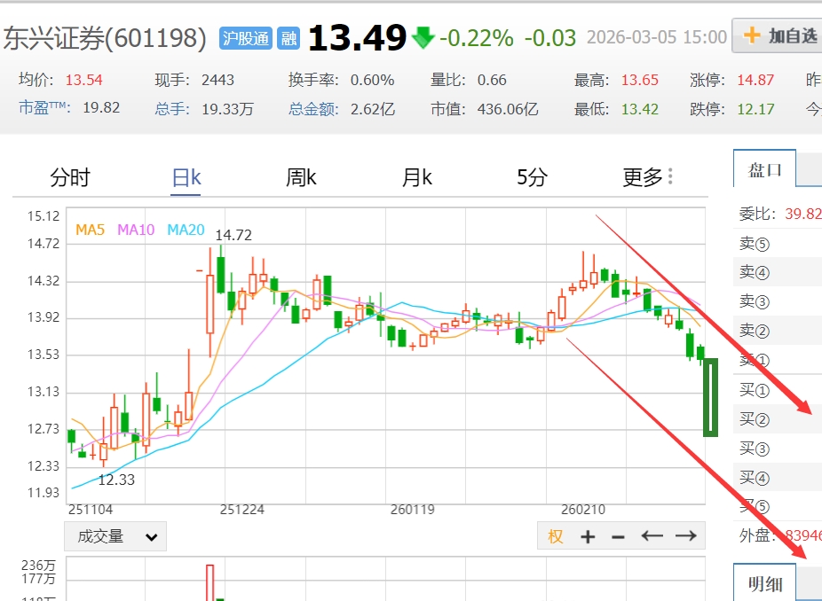
Task: Click the 12.33 low price marker
Action: coord(116,480)
